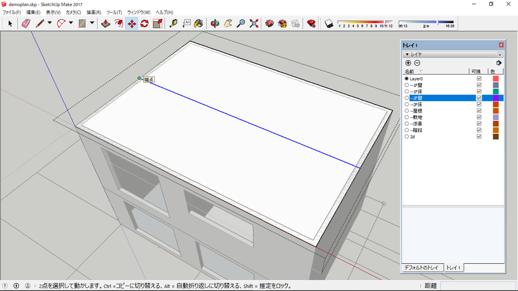Choose the Scale tool
This screenshot has width=518, height=291.
[x=158, y=23]
